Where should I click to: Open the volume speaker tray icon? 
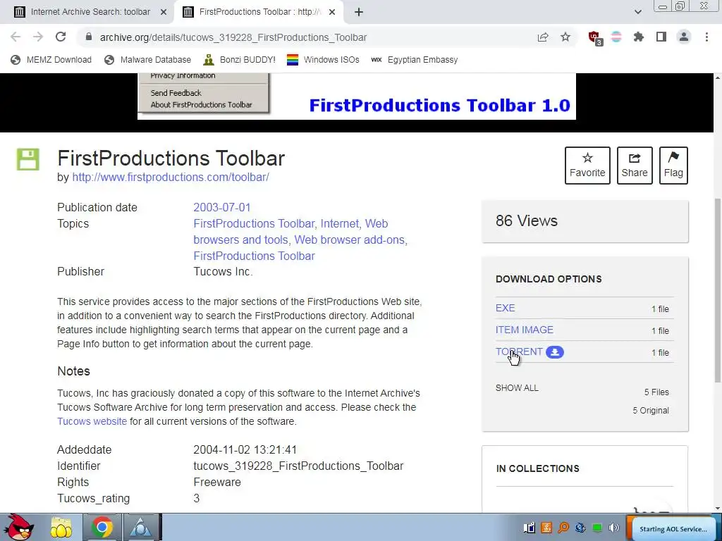click(x=614, y=528)
